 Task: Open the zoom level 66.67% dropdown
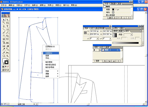8,104
